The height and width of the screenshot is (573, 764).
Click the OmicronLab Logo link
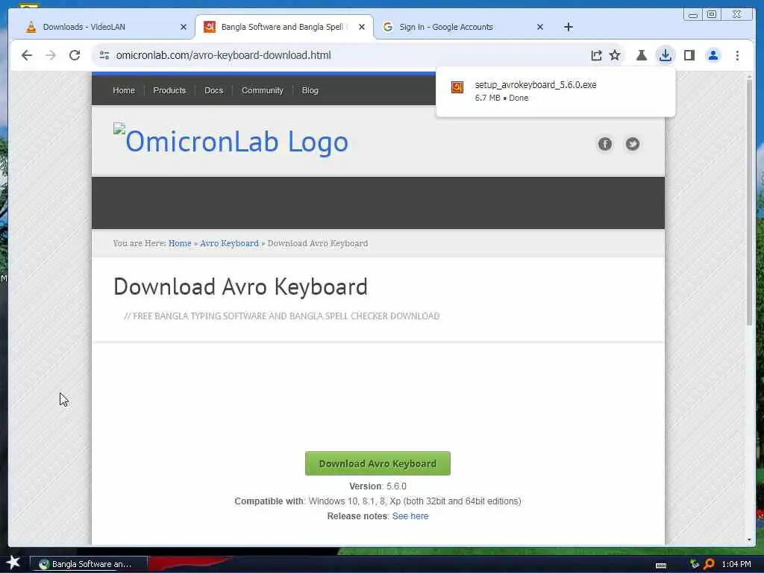[231, 141]
